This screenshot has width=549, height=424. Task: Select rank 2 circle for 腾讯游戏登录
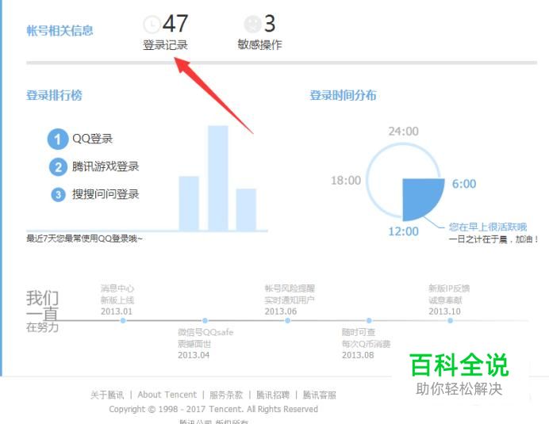(x=58, y=167)
